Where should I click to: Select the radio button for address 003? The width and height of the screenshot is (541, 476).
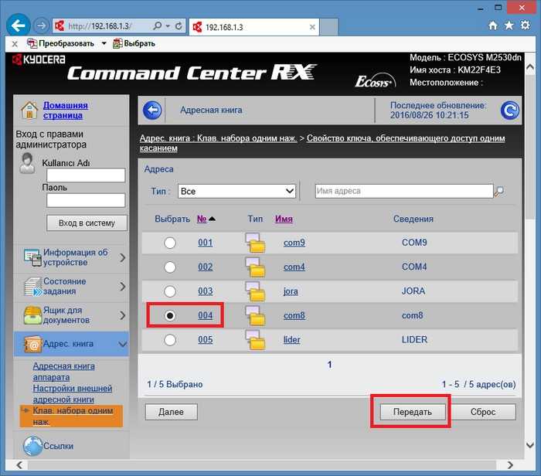point(170,291)
